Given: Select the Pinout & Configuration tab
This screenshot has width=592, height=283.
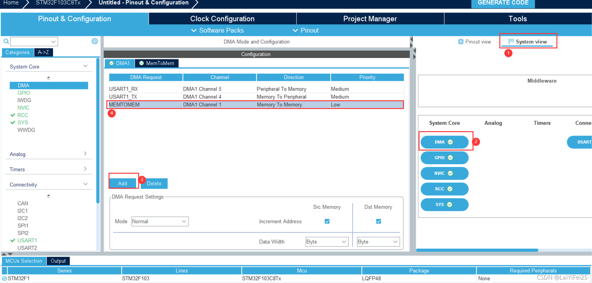Looking at the screenshot, I should [x=75, y=19].
